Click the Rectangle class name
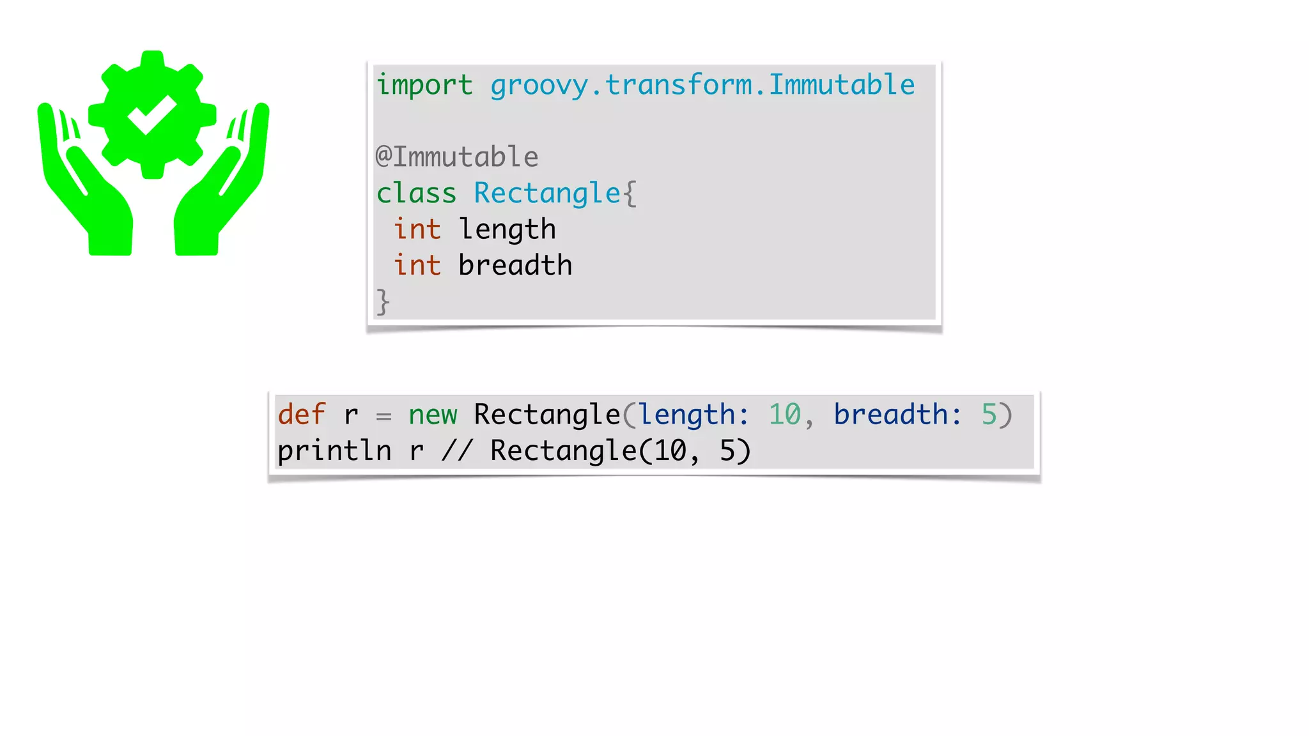The height and width of the screenshot is (736, 1309). 547,193
